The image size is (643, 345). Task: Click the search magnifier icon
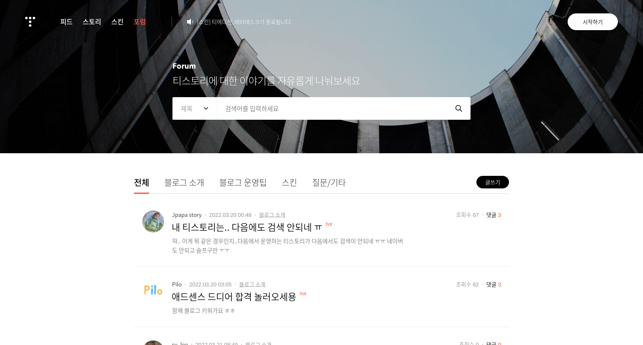coord(459,108)
